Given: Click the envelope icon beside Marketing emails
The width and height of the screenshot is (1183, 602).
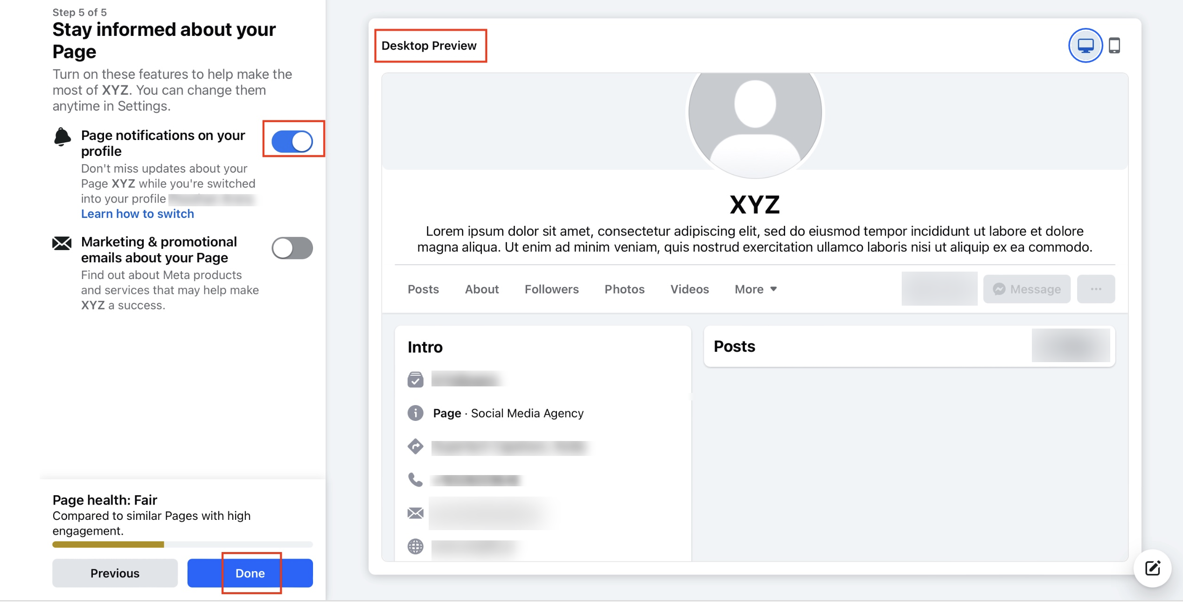Looking at the screenshot, I should [x=62, y=243].
